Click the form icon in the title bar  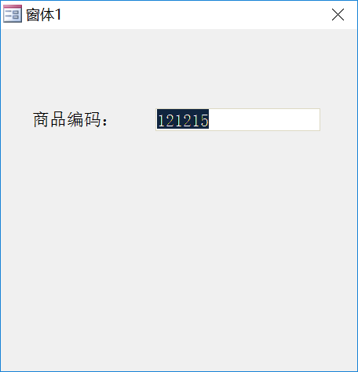pyautogui.click(x=13, y=14)
